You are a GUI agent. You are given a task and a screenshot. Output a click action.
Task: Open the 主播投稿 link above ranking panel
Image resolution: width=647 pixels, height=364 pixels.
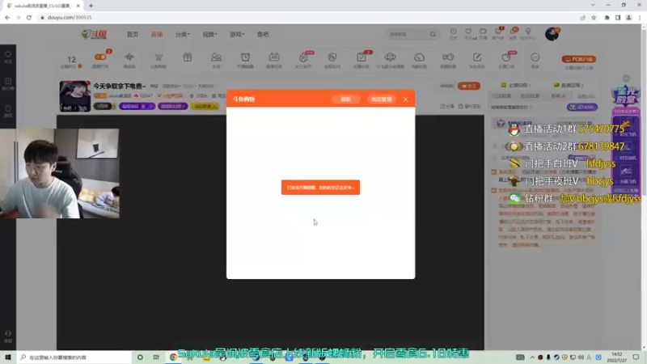tap(516, 86)
